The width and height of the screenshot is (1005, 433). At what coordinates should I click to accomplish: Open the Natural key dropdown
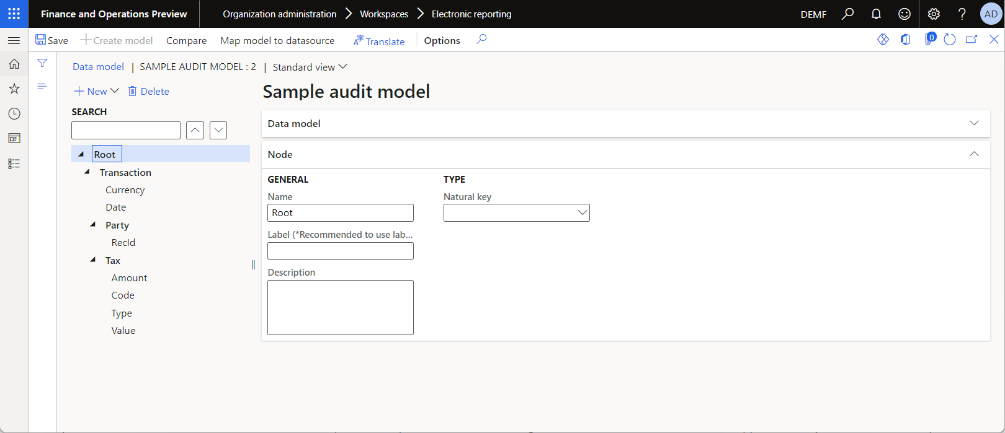tap(517, 212)
